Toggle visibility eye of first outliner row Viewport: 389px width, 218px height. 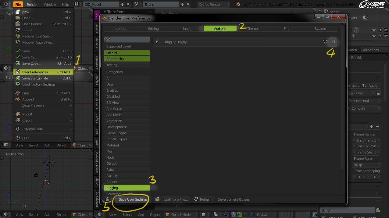tap(374, 30)
